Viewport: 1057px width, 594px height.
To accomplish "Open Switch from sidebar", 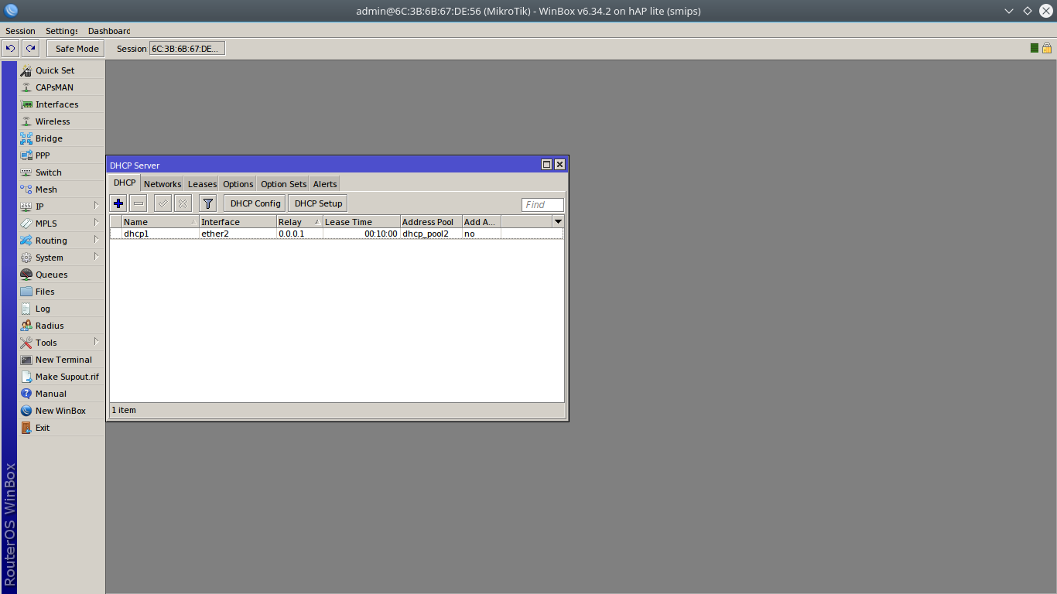I will 61,172.
